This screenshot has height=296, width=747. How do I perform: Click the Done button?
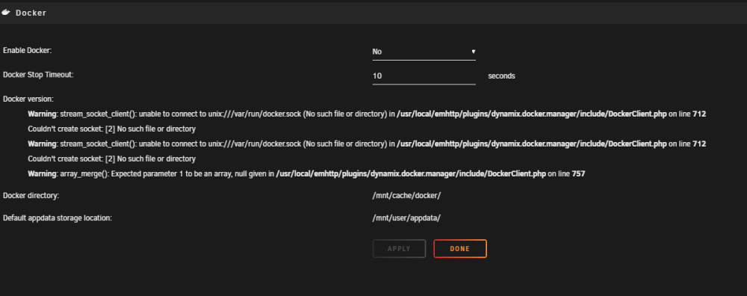(459, 249)
